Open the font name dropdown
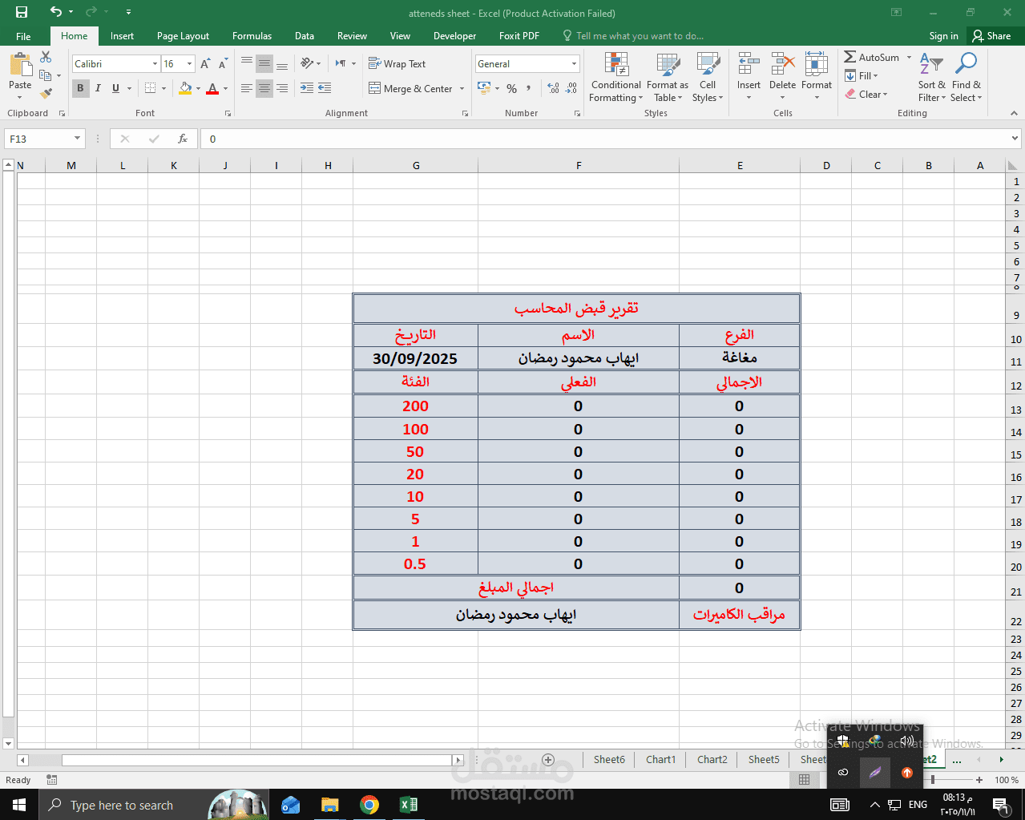The height and width of the screenshot is (820, 1025). click(155, 64)
